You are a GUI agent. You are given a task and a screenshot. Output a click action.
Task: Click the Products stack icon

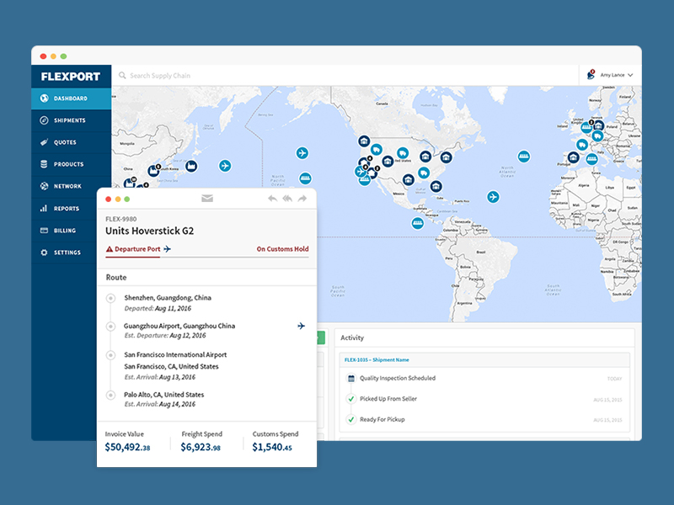click(44, 164)
